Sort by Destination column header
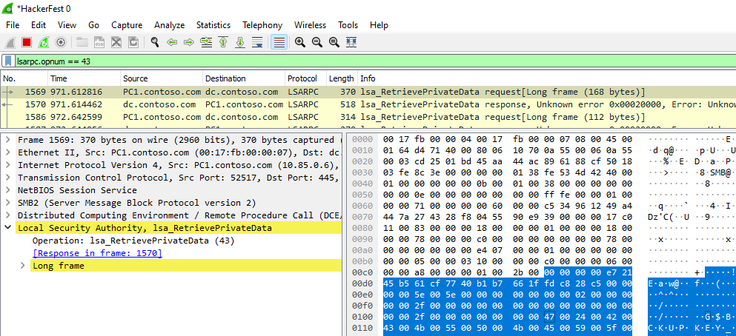 (244, 78)
